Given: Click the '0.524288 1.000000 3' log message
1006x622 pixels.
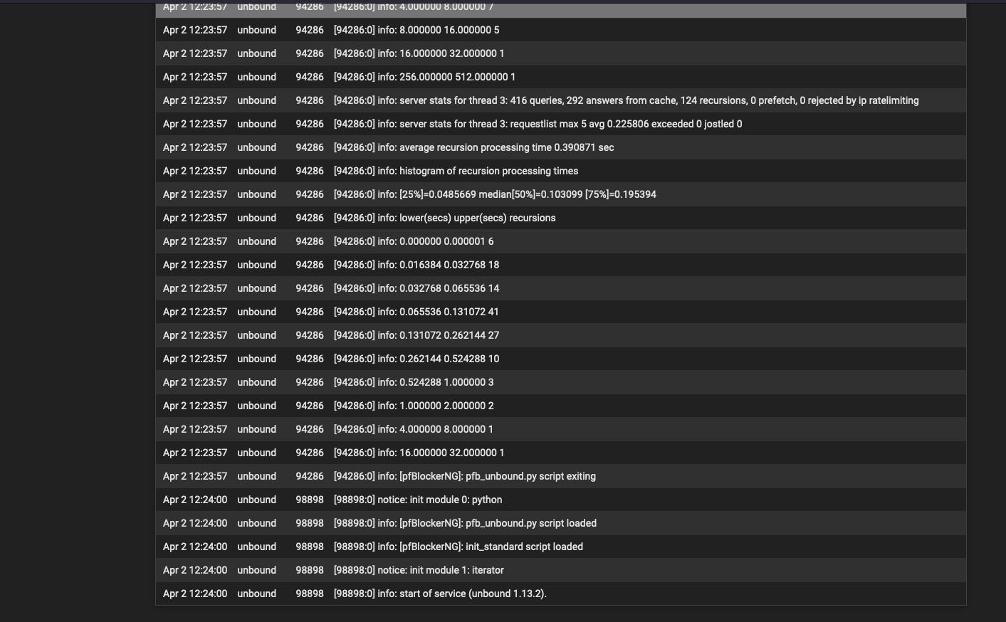Looking at the screenshot, I should 414,382.
